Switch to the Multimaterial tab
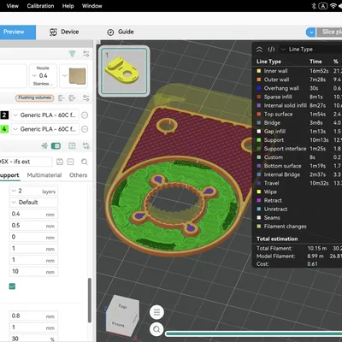The image size is (342, 342). 44,175
